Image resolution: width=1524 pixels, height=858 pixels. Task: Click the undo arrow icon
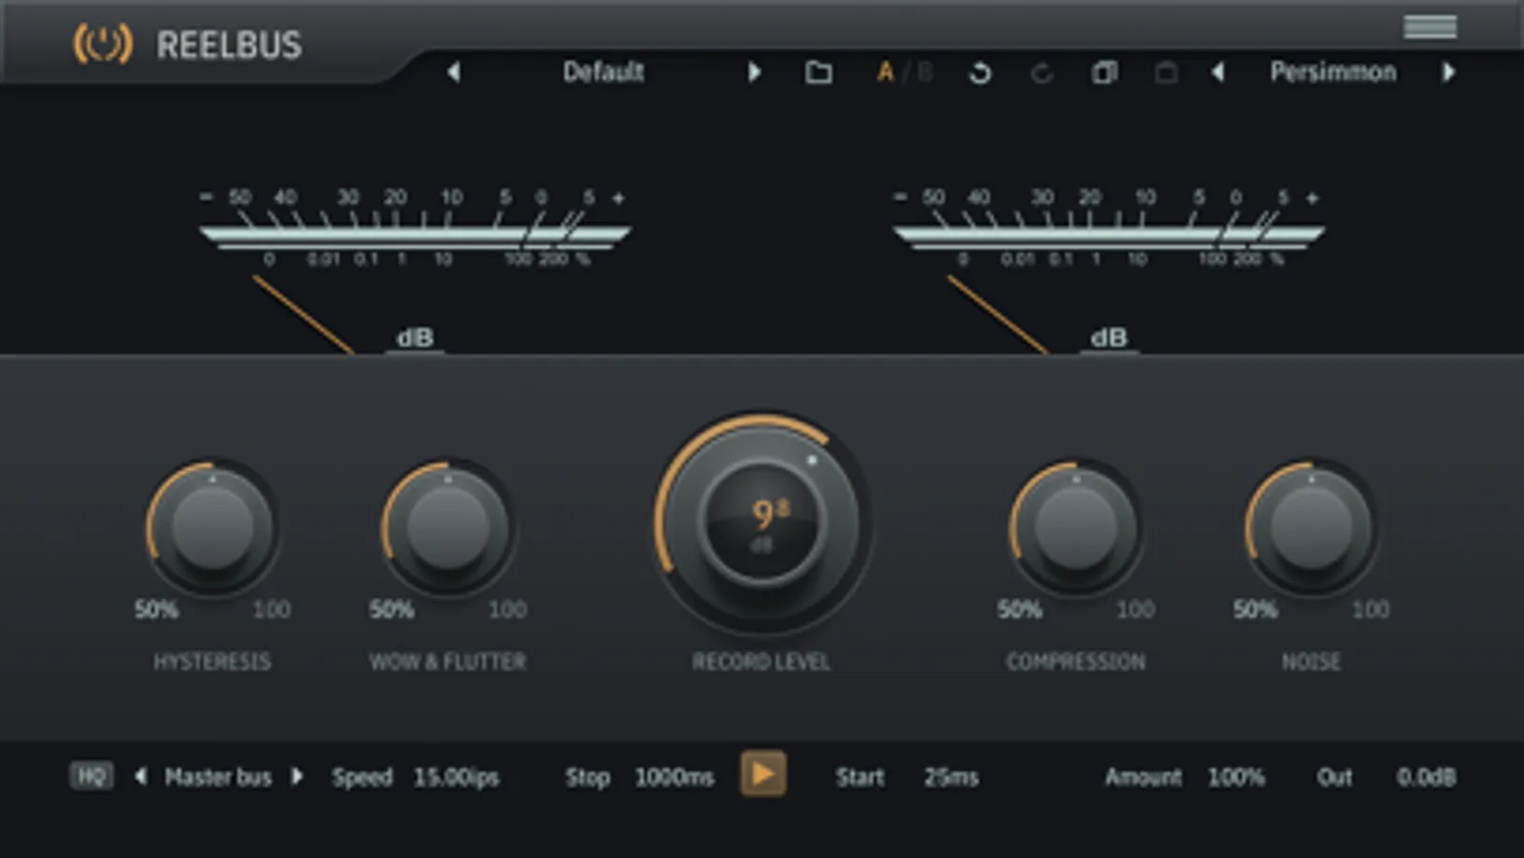pos(980,72)
